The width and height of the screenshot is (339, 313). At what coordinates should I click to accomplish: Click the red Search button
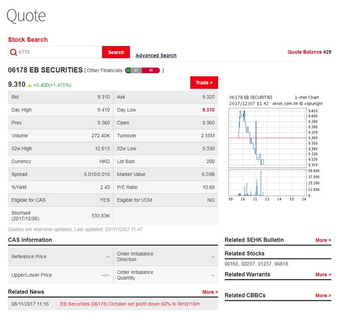(116, 52)
